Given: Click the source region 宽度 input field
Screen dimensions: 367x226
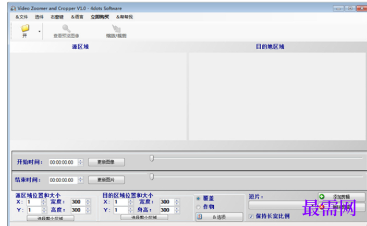Looking at the screenshot, I should pyautogui.click(x=78, y=202).
